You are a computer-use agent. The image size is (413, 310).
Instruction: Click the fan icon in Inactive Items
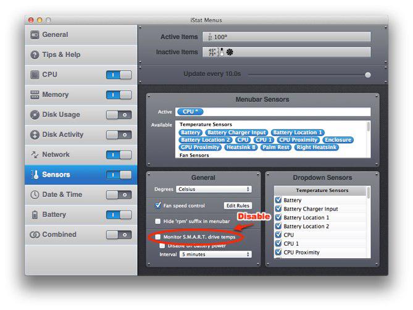230,52
